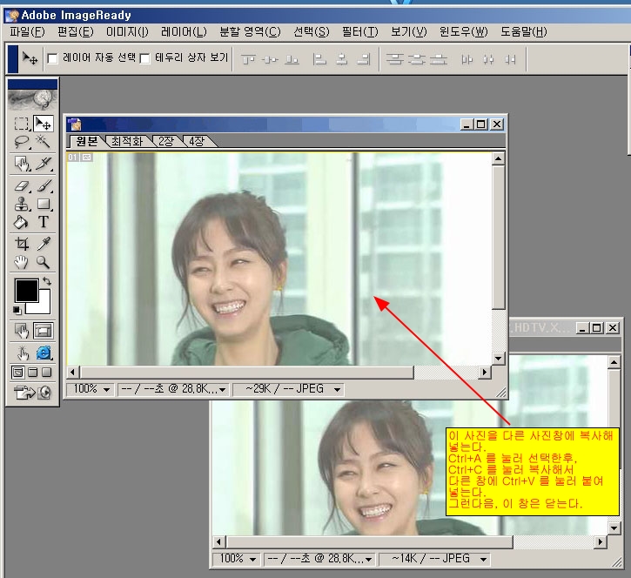This screenshot has width=631, height=578.
Task: Select the Type tool
Action: coord(44,222)
